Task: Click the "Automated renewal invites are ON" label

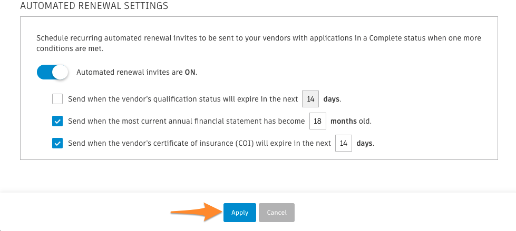Action: 137,72
